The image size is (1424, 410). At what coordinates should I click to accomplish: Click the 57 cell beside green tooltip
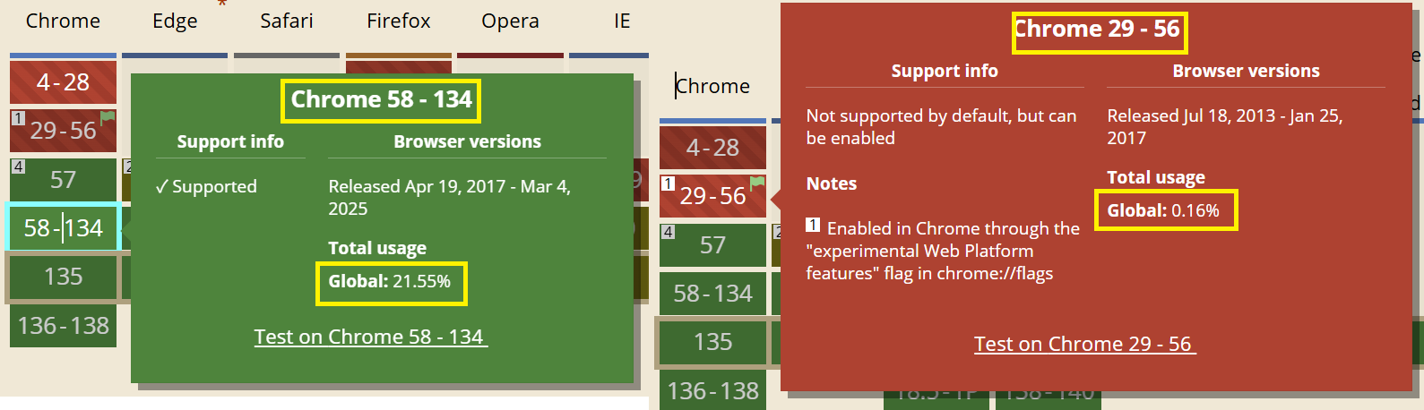[63, 179]
